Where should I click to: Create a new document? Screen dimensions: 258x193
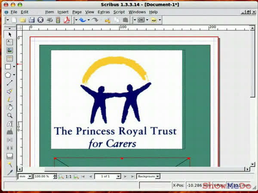pyautogui.click(x=14, y=20)
